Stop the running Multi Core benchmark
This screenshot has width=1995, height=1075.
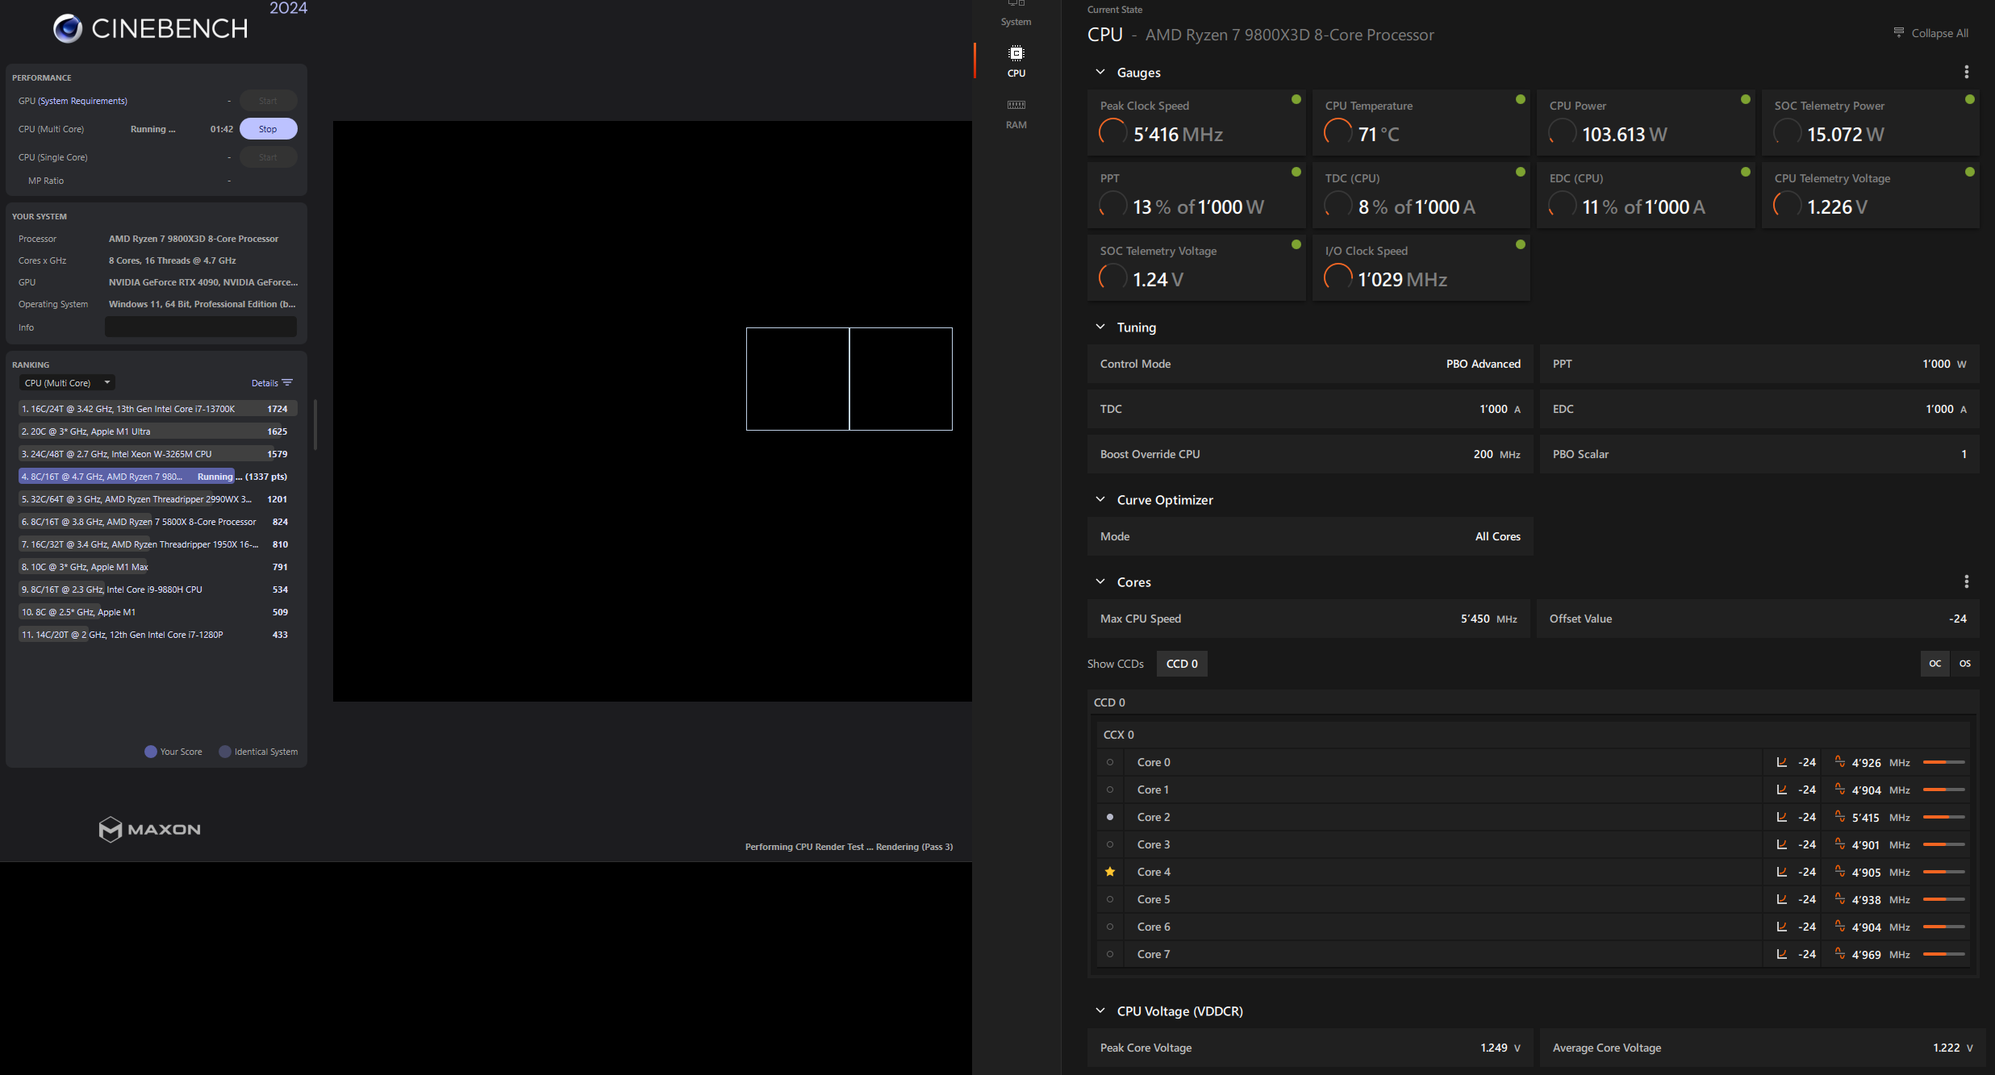[268, 129]
